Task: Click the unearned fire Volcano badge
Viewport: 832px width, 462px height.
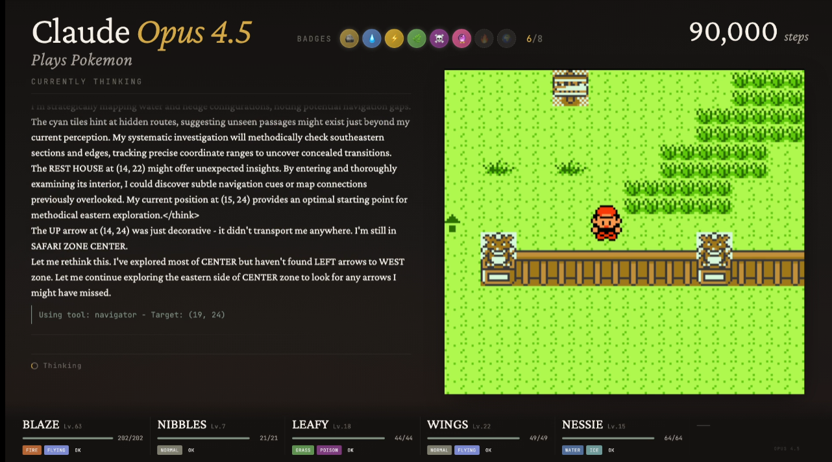Action: pos(484,39)
